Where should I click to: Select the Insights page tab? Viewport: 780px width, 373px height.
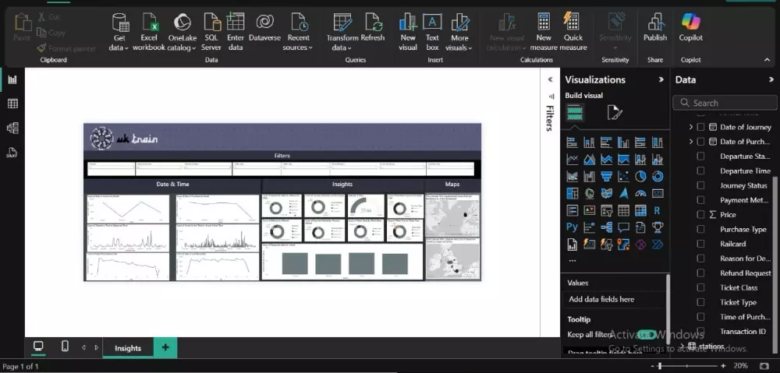click(128, 348)
